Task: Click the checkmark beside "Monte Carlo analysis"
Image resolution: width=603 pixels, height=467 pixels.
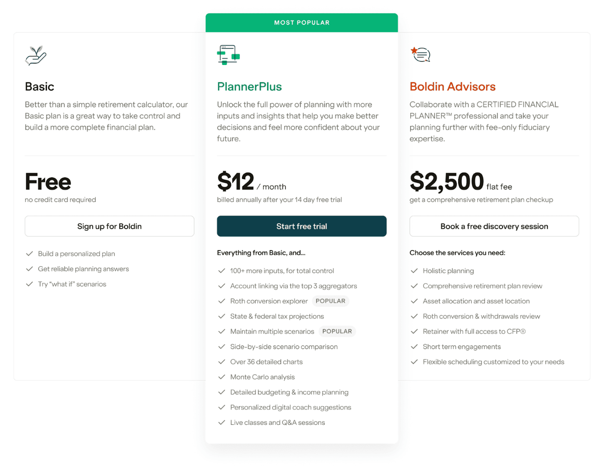Action: coord(222,377)
